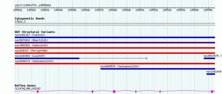The height and width of the screenshot is (94, 222).
Task: Click the 19551k ruler tick label
Action: coord(153,10)
